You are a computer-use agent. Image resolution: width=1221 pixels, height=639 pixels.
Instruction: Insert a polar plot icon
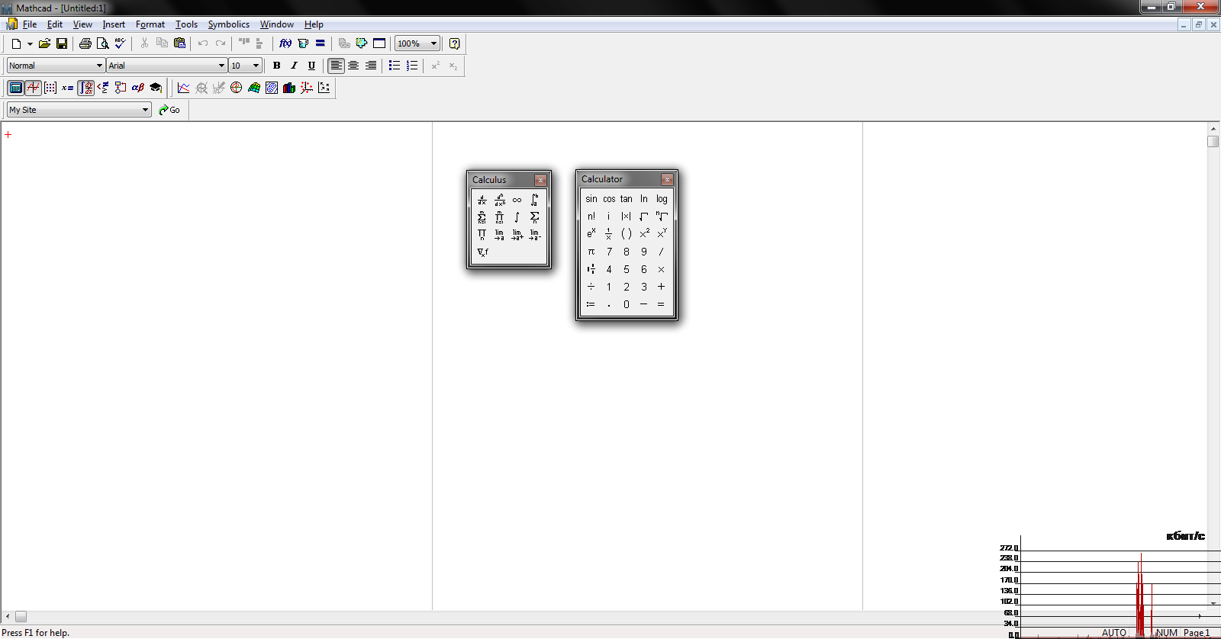coord(237,88)
